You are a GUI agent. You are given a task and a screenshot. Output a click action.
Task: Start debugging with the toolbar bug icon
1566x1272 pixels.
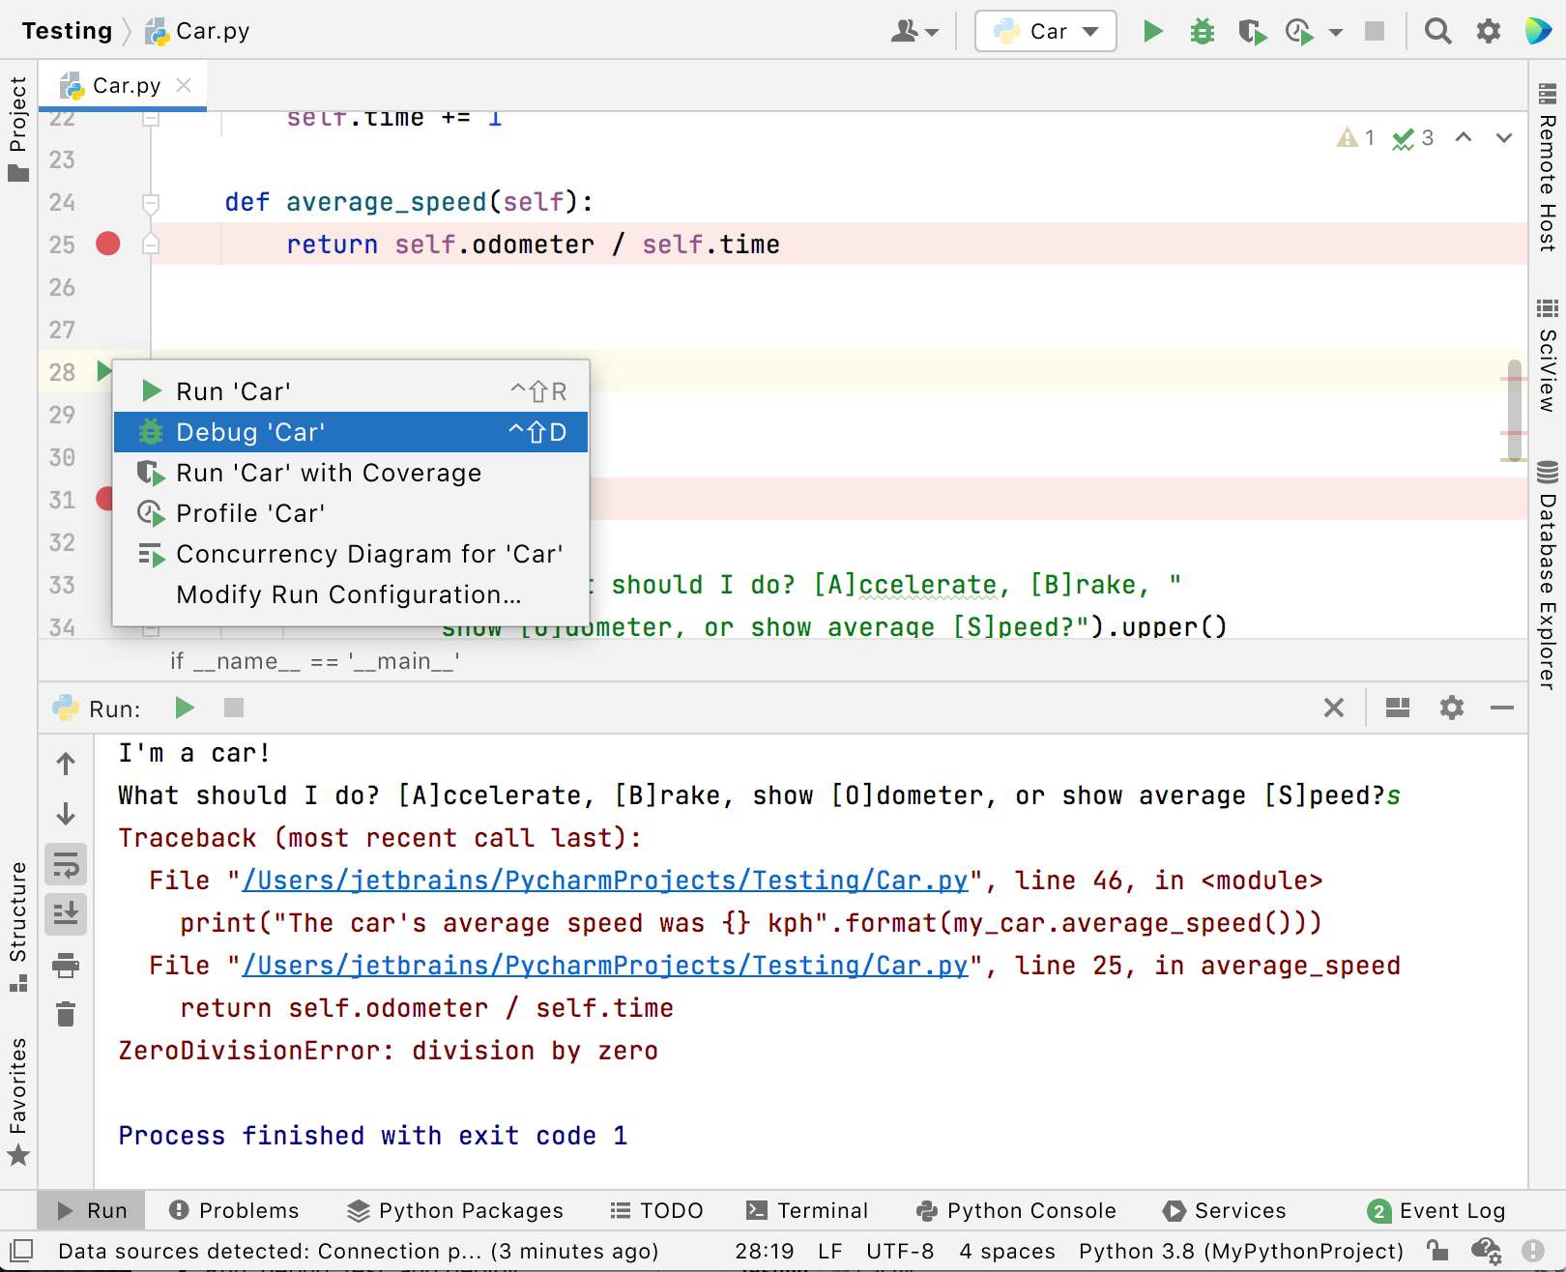[1202, 31]
